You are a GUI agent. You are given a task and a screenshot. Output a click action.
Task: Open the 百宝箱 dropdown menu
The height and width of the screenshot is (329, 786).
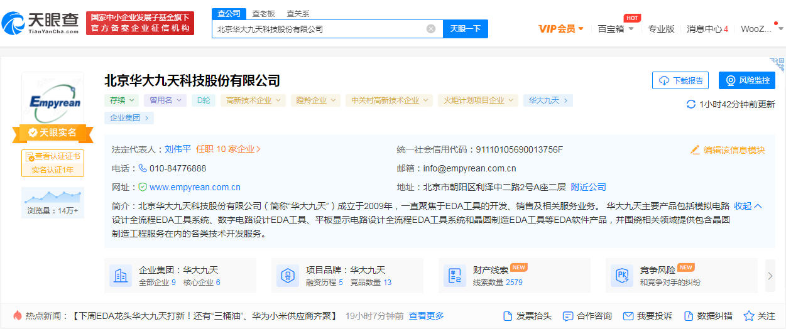point(616,29)
